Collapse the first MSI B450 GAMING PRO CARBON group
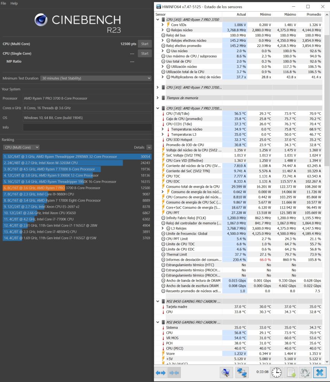The image size is (330, 382). (158, 301)
